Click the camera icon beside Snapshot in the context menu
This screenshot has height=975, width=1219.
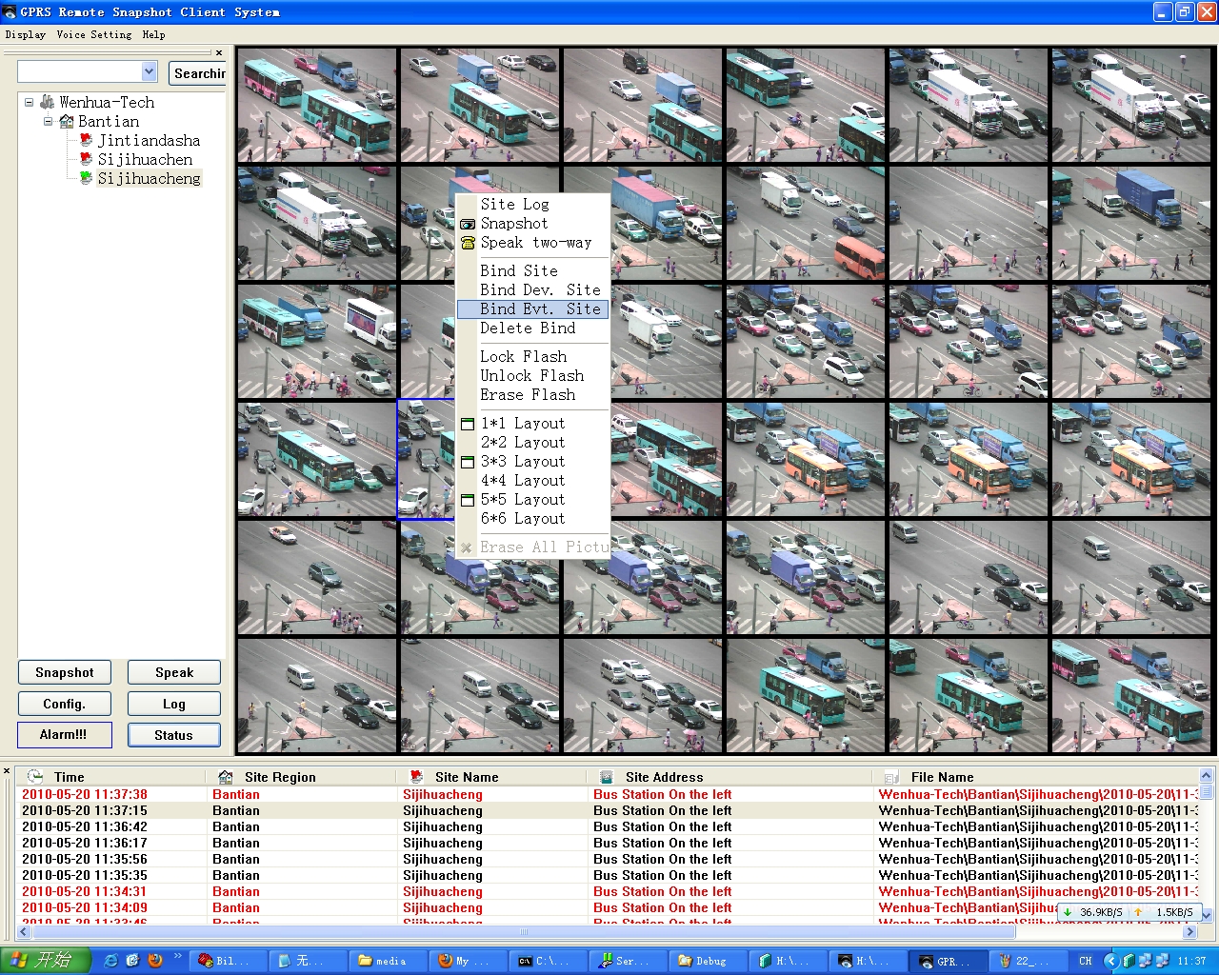coord(468,224)
